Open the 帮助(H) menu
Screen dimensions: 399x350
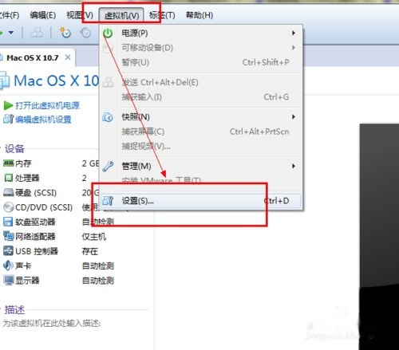tap(199, 15)
